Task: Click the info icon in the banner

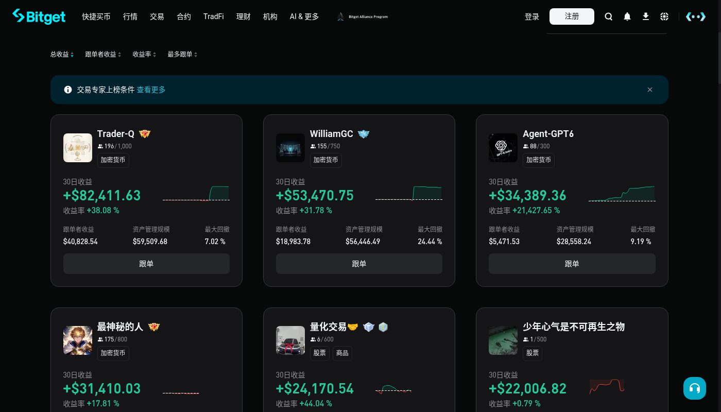Action: (x=68, y=90)
